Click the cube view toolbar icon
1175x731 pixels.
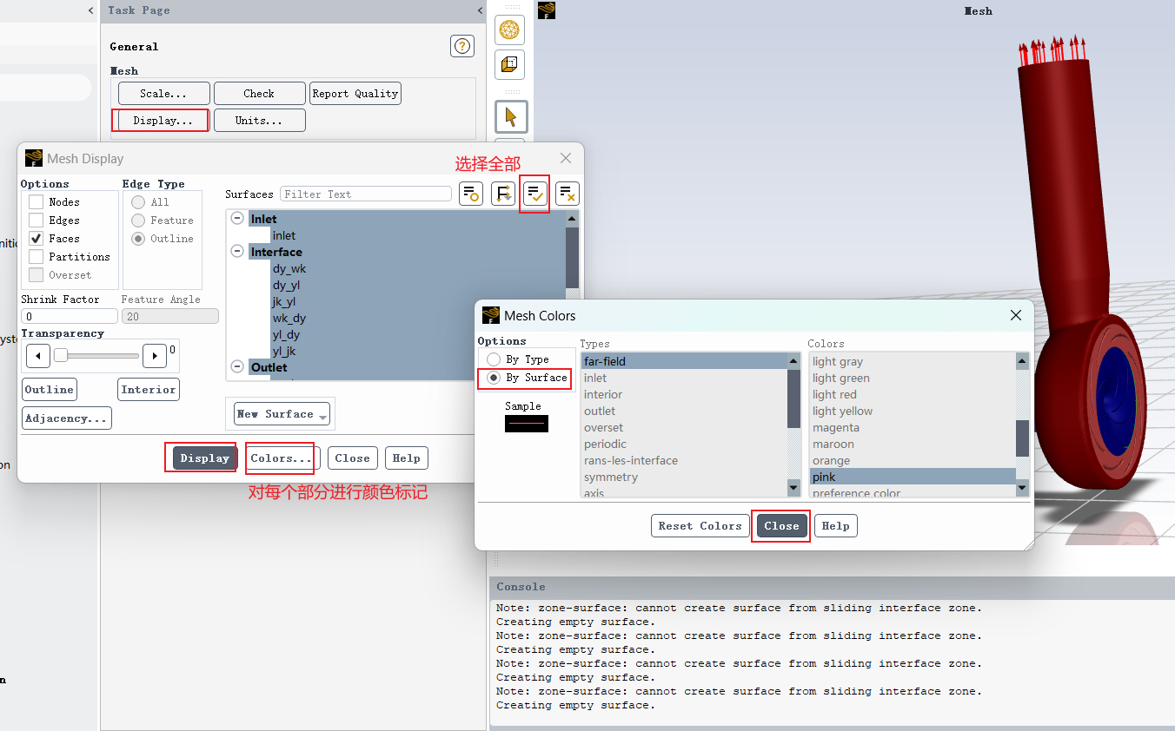[510, 64]
